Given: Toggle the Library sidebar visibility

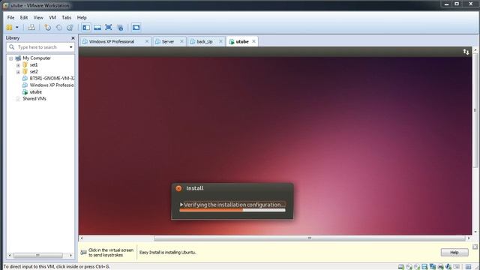Looking at the screenshot, I should click(x=86, y=28).
